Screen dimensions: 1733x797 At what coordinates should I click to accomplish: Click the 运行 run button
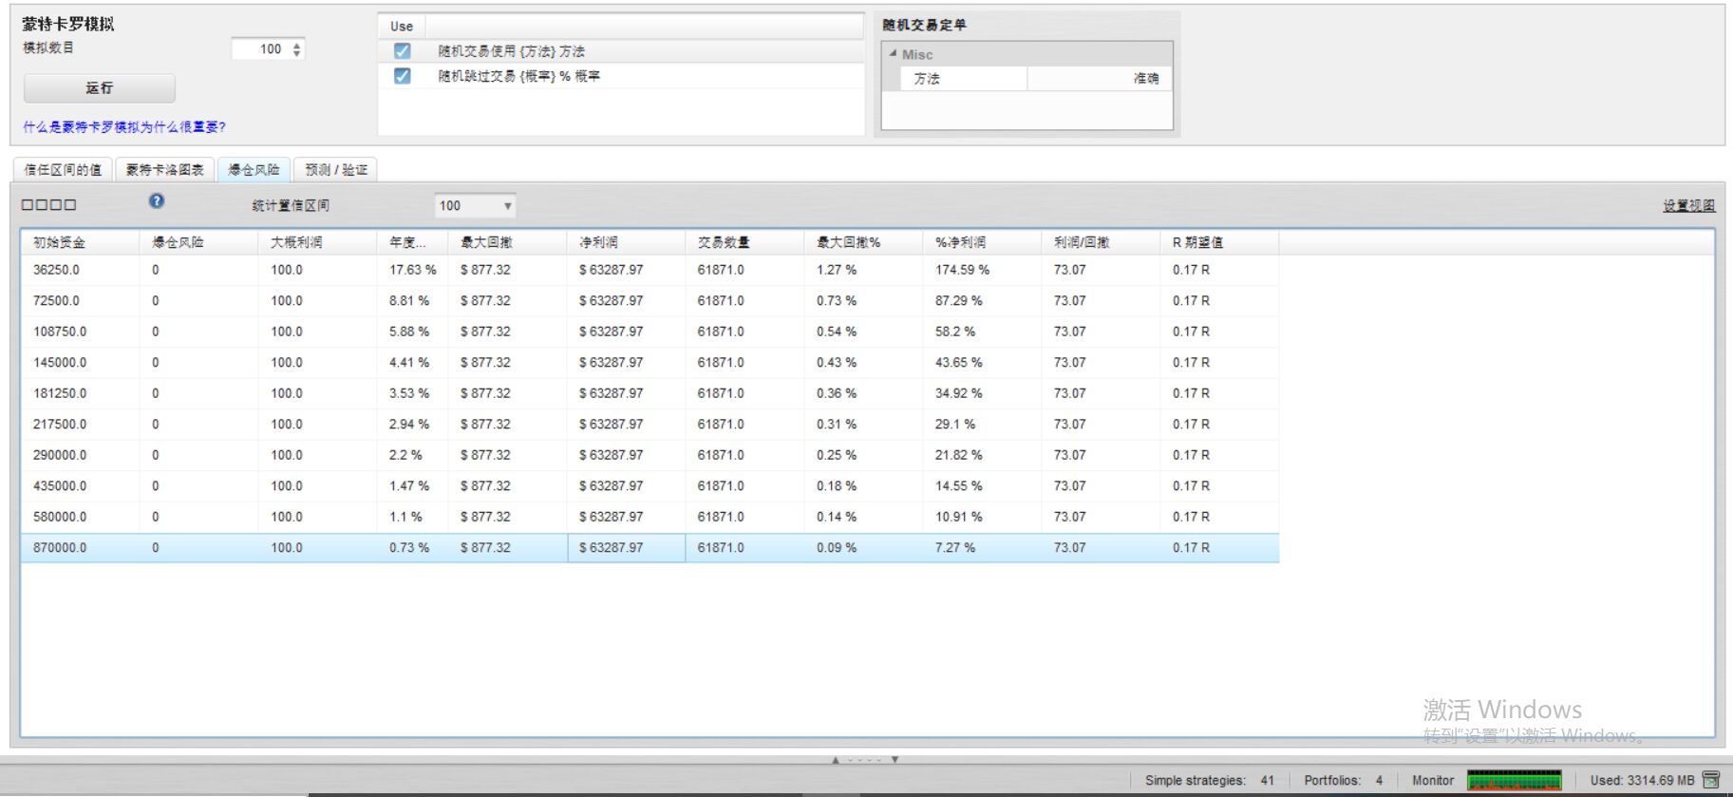coord(100,88)
